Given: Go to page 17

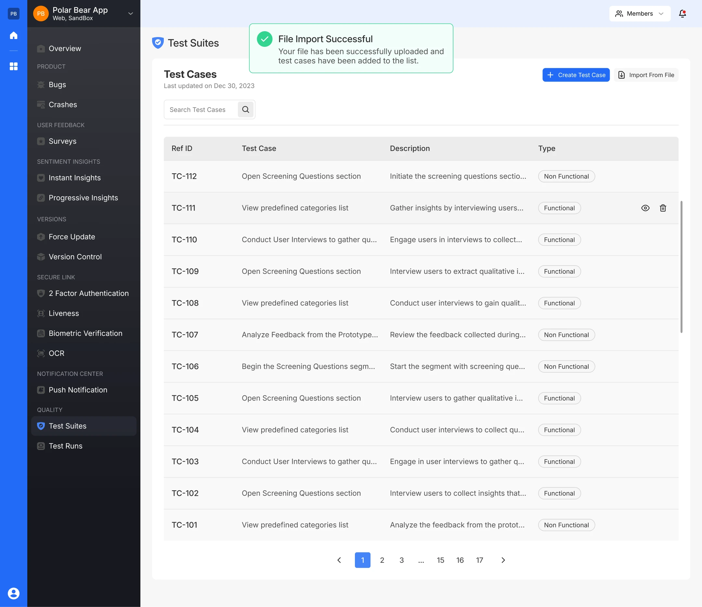Looking at the screenshot, I should pyautogui.click(x=479, y=560).
